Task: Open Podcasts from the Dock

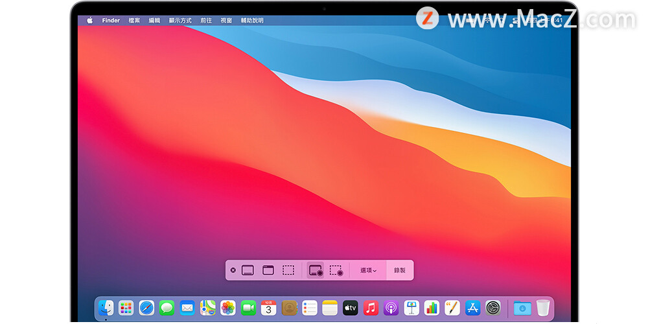Action: click(x=391, y=308)
